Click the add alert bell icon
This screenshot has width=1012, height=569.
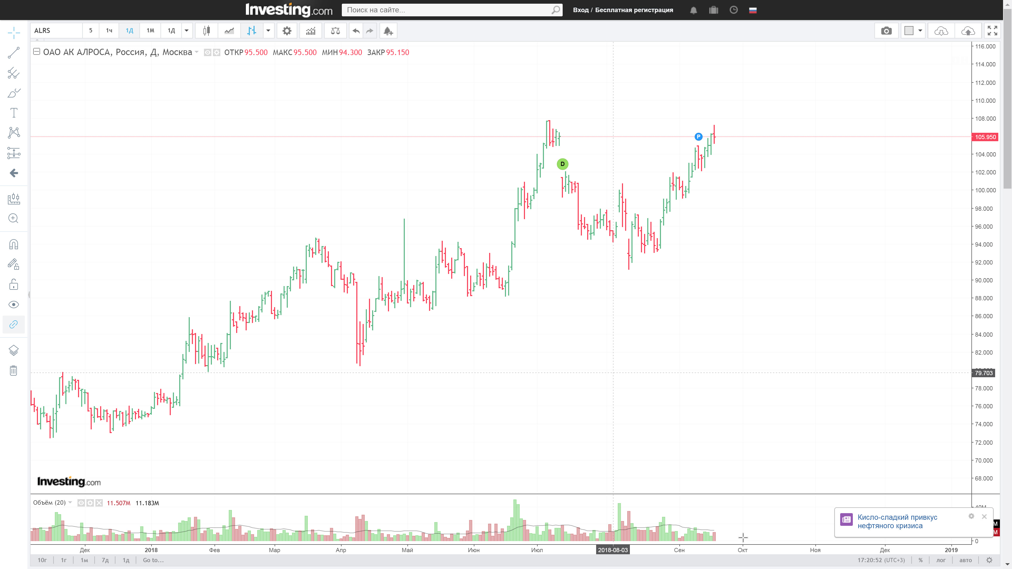click(x=388, y=31)
